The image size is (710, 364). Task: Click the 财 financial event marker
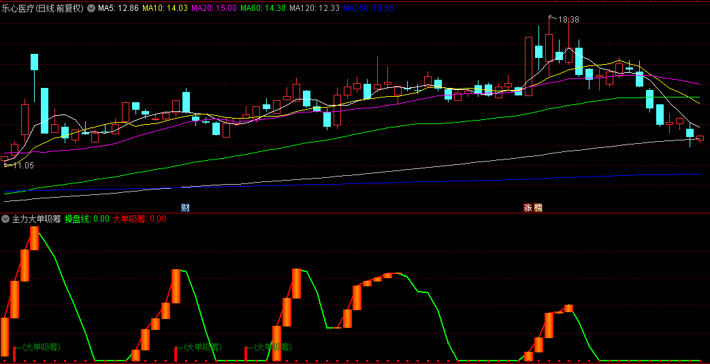184,208
